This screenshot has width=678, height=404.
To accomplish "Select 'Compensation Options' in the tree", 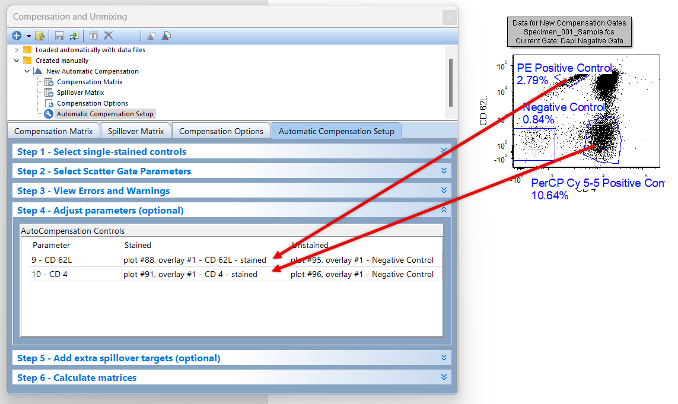I will pos(93,103).
